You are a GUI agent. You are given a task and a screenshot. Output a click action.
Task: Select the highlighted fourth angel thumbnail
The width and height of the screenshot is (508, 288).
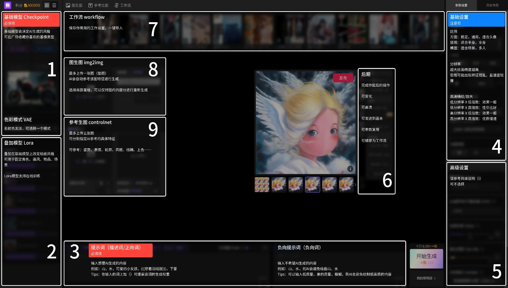click(312, 184)
